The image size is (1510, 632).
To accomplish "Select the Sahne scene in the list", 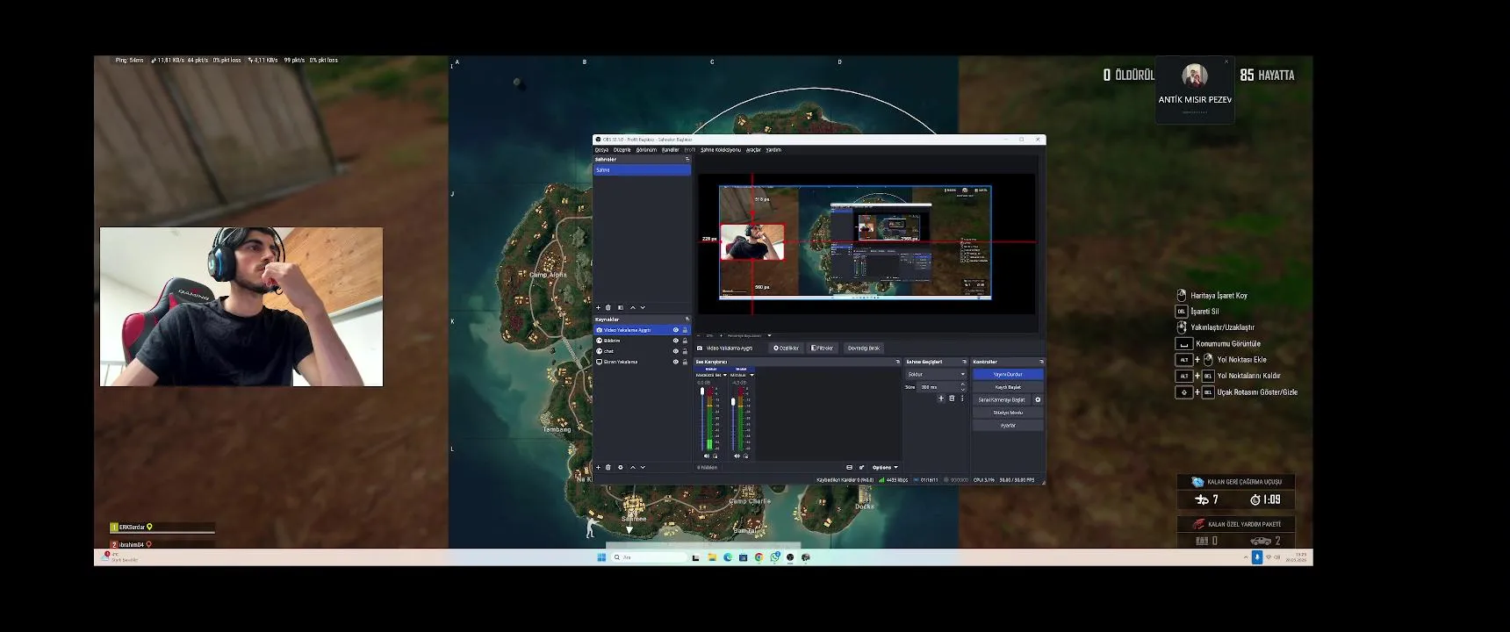I will pos(643,169).
